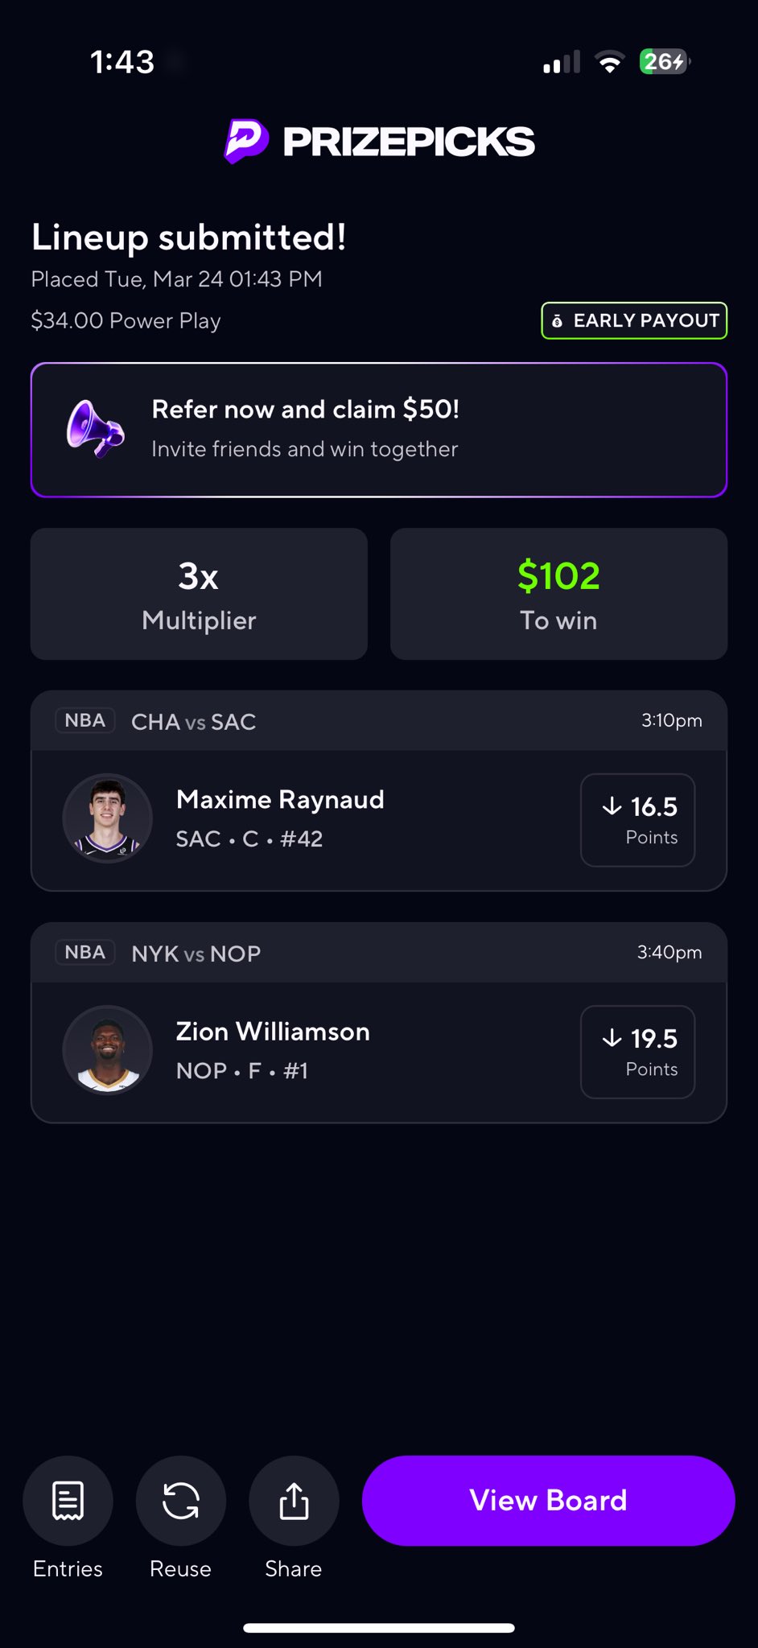Tap the Share icon button
Viewport: 758px width, 1648px height.
pos(294,1500)
